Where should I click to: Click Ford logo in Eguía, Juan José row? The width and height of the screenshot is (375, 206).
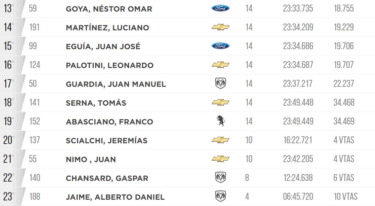tap(220, 46)
